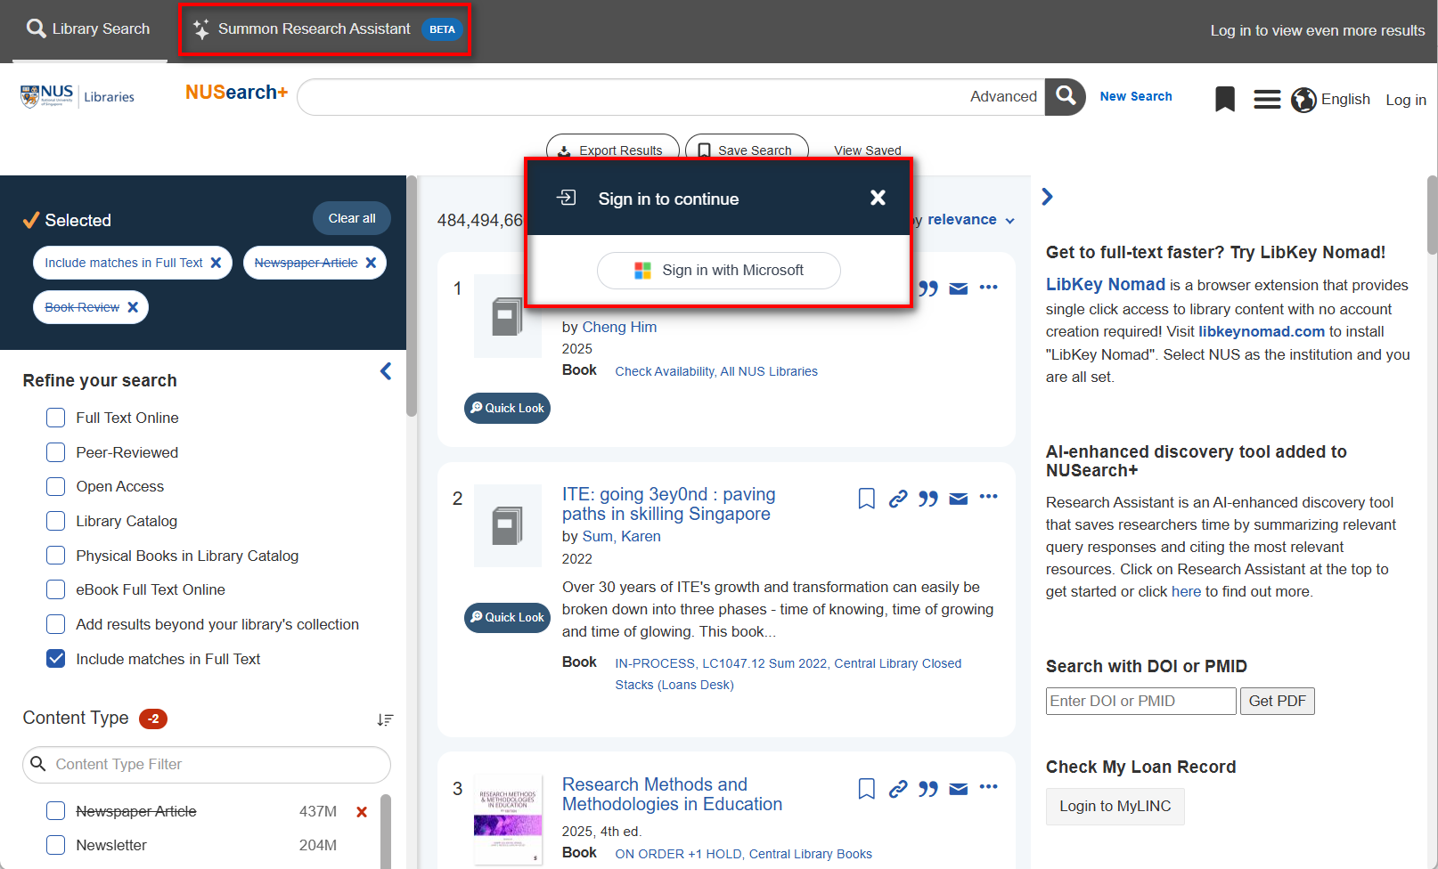Copy permalink for Research Methods result
Image resolution: width=1438 pixels, height=869 pixels.
pos(898,788)
